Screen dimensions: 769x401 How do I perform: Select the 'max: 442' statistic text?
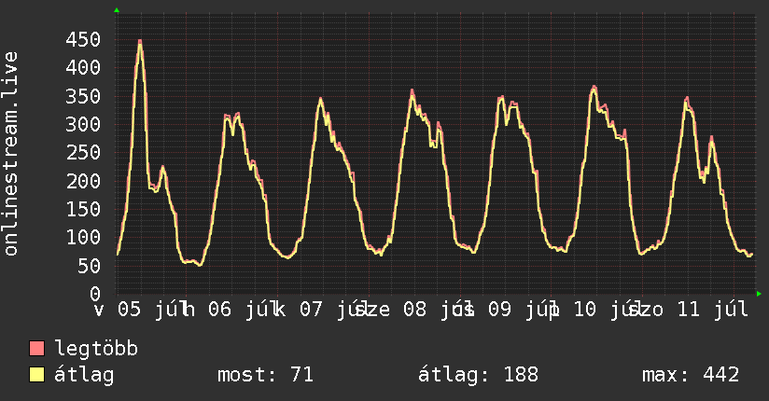pos(691,375)
